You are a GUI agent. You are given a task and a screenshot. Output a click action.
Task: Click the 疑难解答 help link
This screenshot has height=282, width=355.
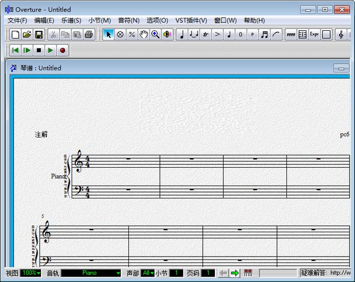325,273
